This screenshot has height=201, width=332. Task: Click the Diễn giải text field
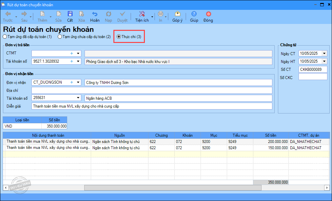coord(152,106)
